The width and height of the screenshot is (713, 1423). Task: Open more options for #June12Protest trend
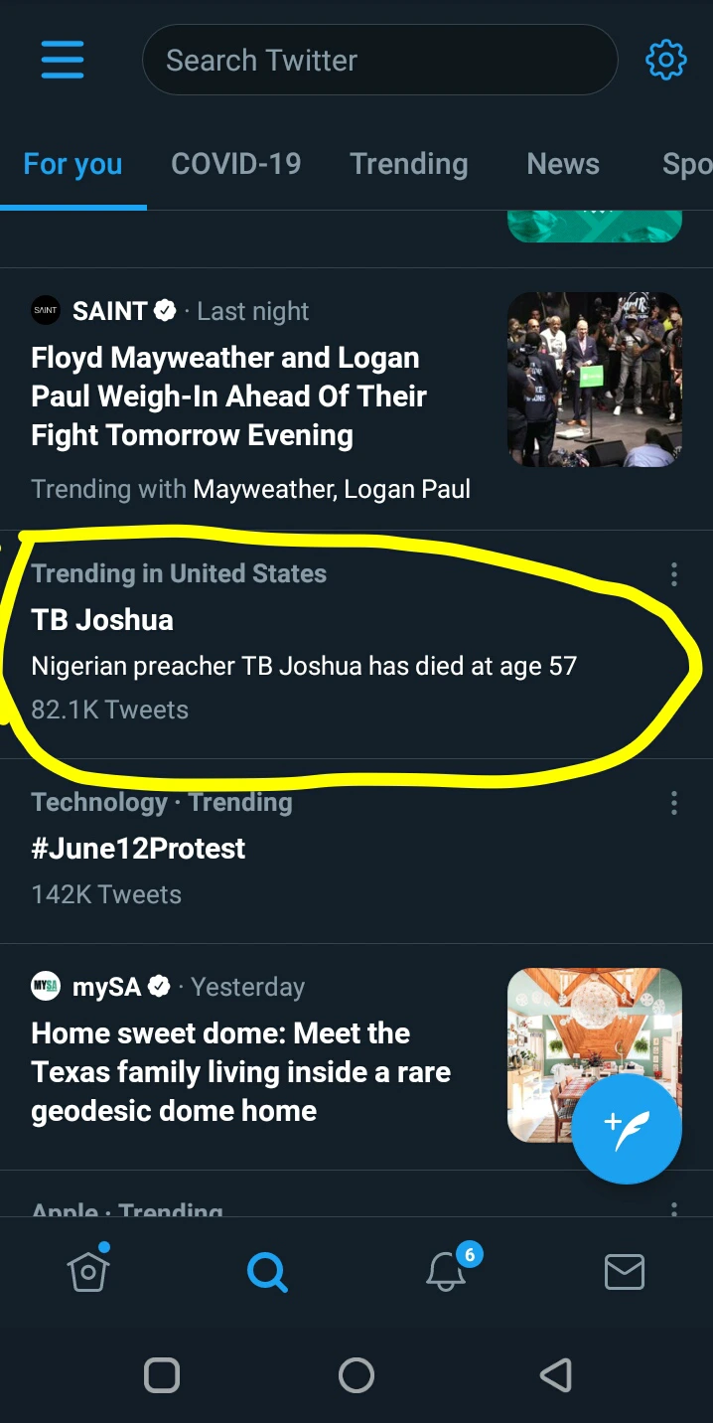point(674,803)
